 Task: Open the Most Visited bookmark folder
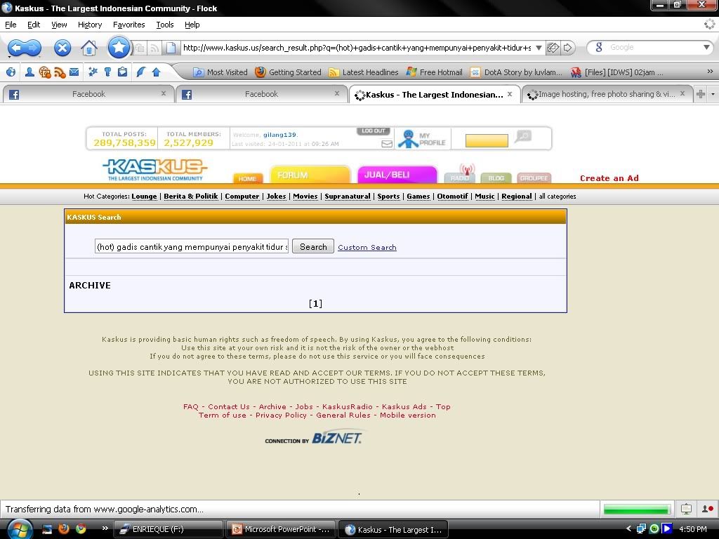click(x=220, y=72)
